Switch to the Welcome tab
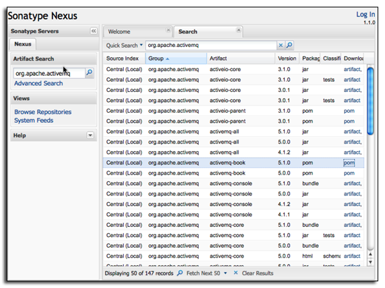 pyautogui.click(x=138, y=32)
